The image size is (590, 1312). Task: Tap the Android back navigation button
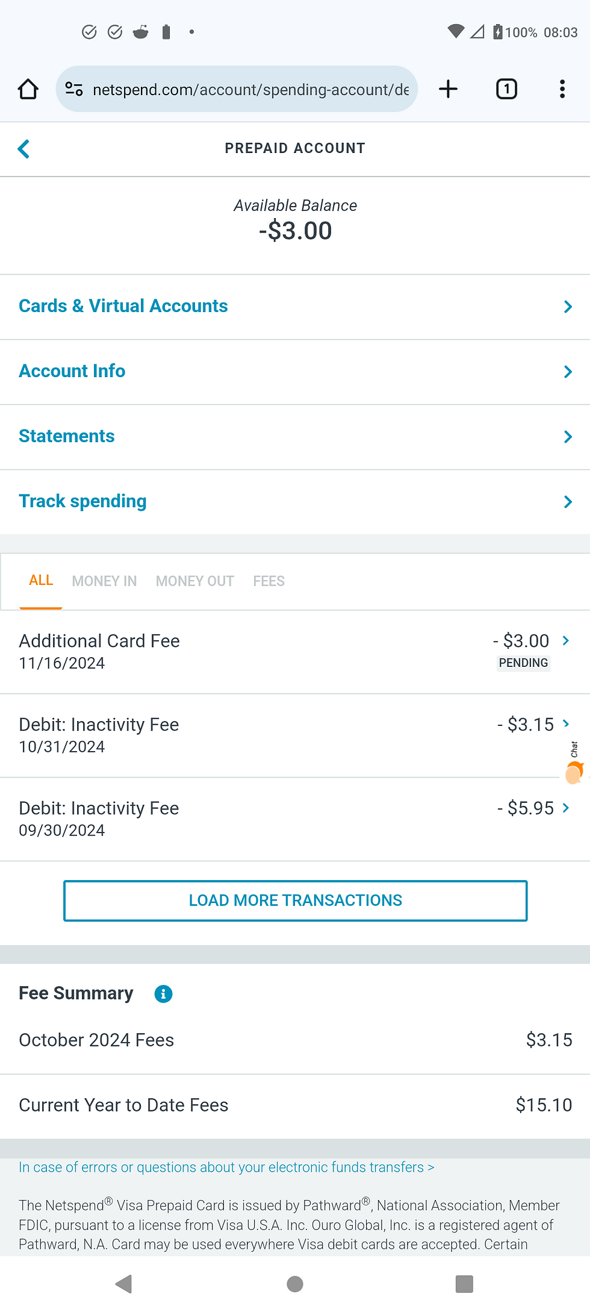124,1284
